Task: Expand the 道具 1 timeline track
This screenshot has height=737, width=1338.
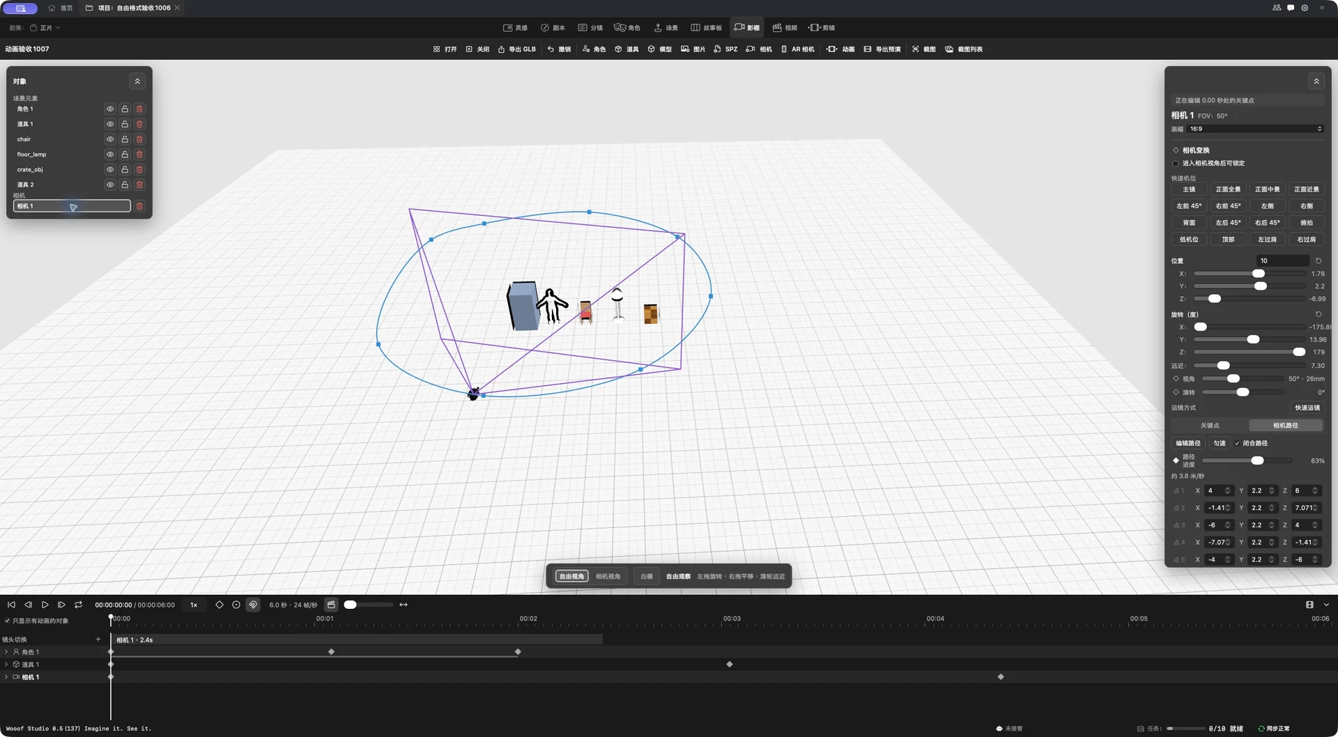Action: click(6, 665)
